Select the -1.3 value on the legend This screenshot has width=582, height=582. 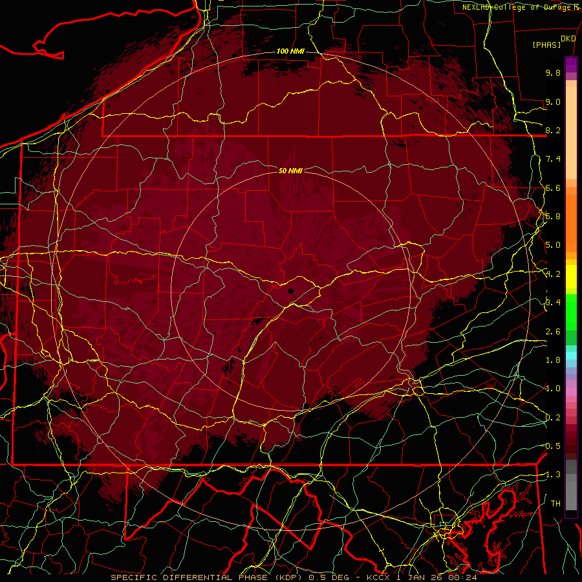point(552,475)
